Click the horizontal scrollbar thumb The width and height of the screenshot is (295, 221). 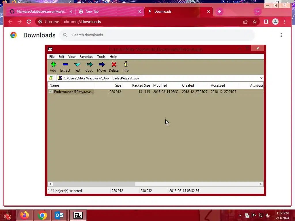94,184
